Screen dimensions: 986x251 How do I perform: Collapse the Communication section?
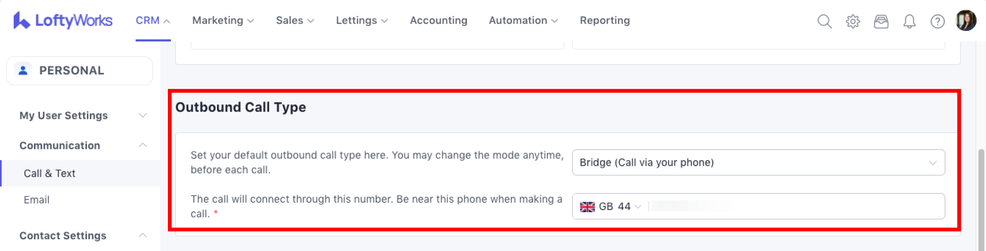click(143, 145)
